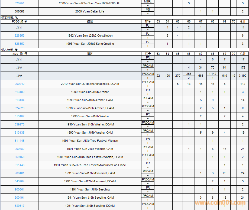This screenshot has width=249, height=210.
Task: Select PCGS number 513100 link
Action: coord(19,92)
